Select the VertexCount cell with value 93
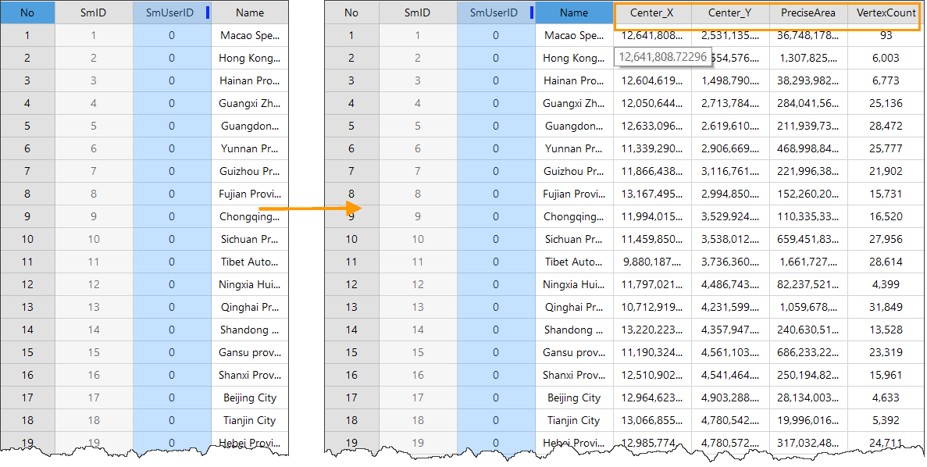 coord(886,36)
